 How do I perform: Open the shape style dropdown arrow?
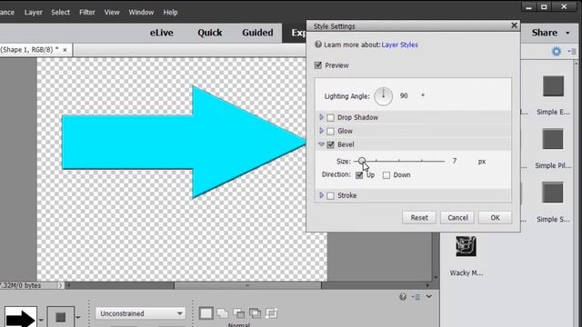pyautogui.click(x=77, y=317)
